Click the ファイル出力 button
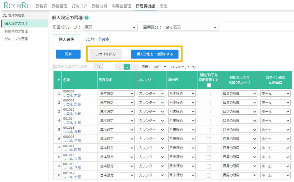 [106, 54]
